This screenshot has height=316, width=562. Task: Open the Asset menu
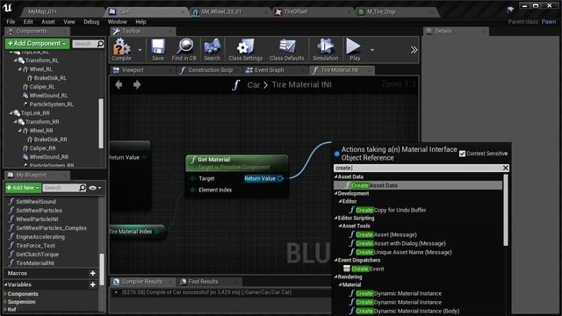tap(48, 22)
